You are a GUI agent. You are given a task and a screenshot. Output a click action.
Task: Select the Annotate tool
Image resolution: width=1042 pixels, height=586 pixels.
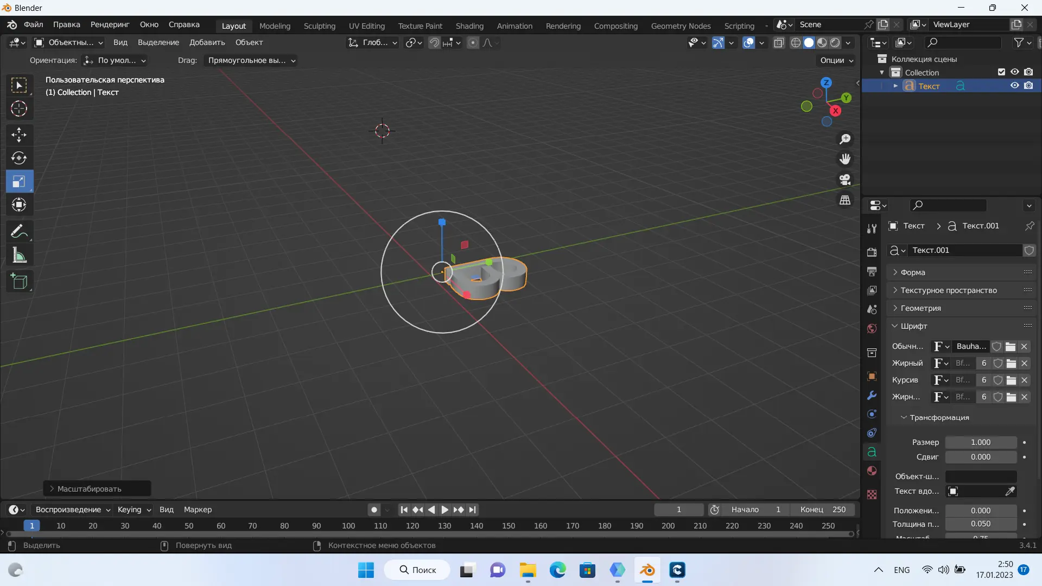20,231
